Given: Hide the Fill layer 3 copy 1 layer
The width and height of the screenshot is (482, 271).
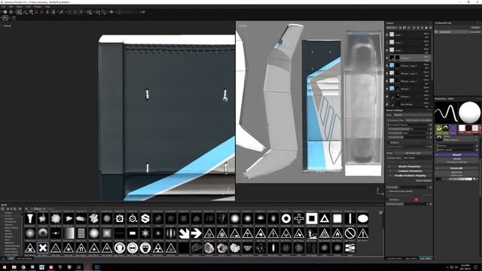Looking at the screenshot, I should click(387, 81).
